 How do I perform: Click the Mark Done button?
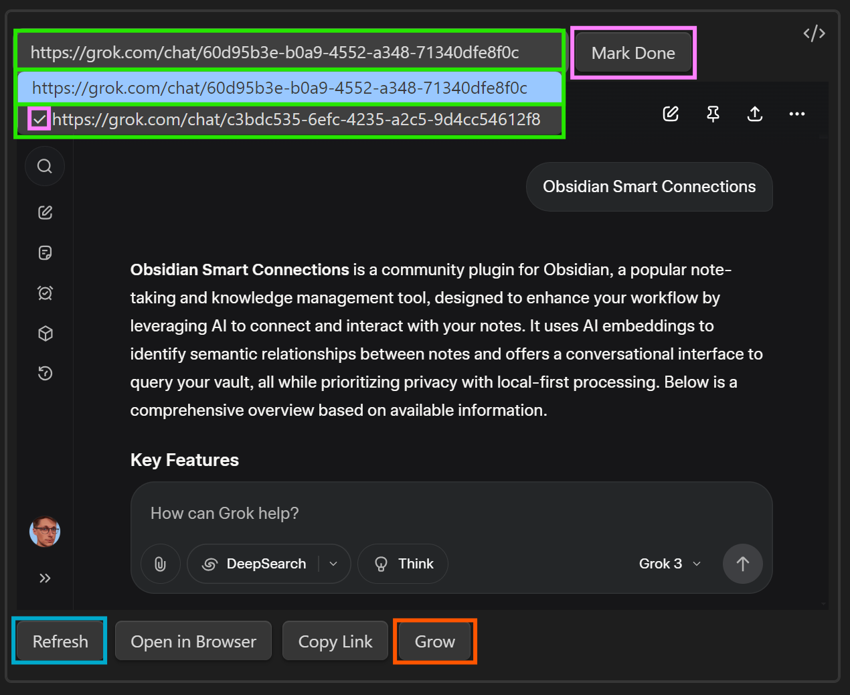coord(632,53)
